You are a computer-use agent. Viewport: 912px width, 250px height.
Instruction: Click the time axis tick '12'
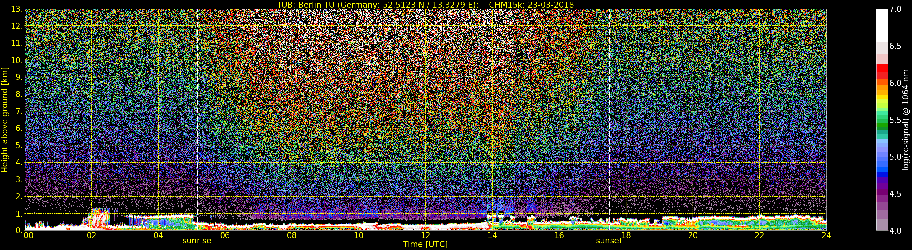(425, 235)
